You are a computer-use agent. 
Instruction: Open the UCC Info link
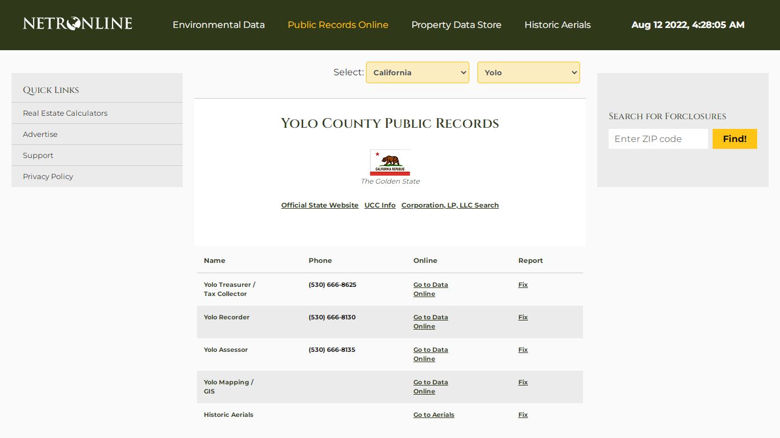(380, 205)
